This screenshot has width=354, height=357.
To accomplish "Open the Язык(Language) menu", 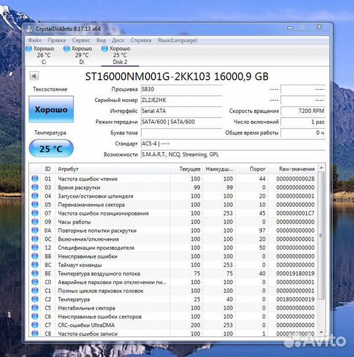I will [177, 40].
